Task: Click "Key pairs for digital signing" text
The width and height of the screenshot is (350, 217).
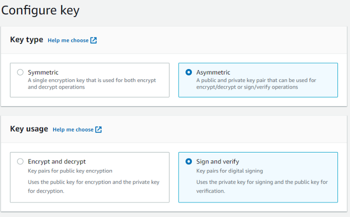Action: (x=231, y=171)
